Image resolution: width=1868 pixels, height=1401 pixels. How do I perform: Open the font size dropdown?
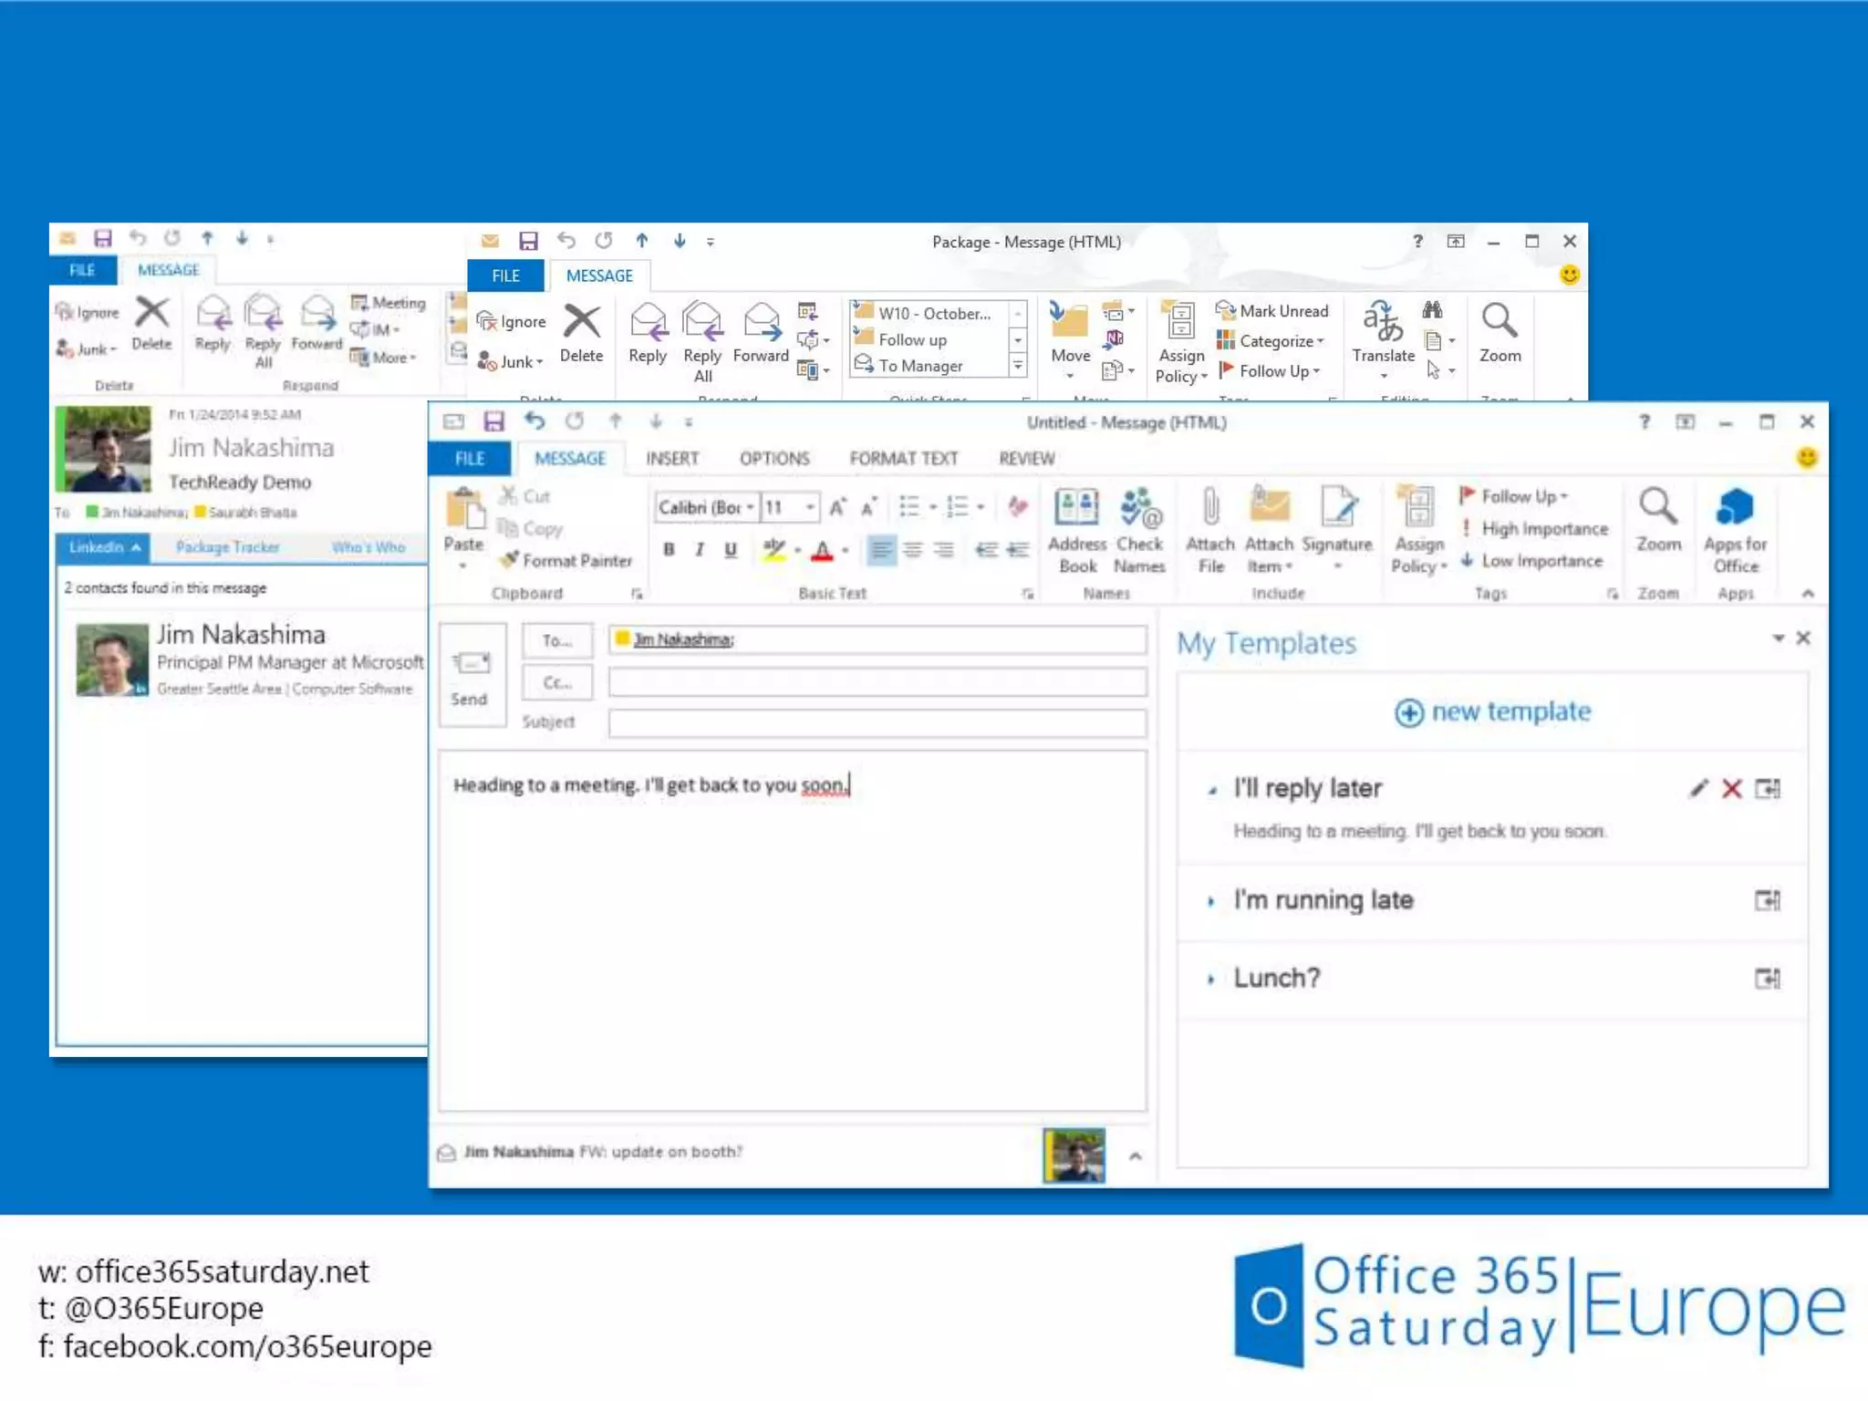(x=809, y=507)
